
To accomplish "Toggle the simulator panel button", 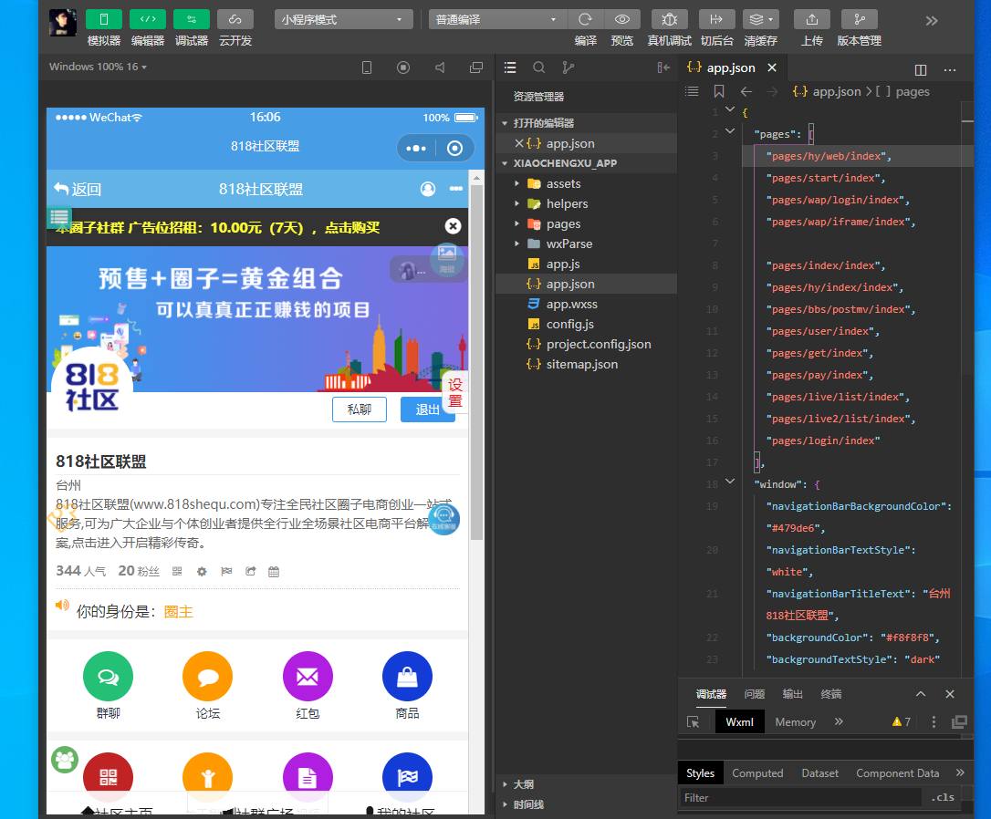I will coord(104,19).
